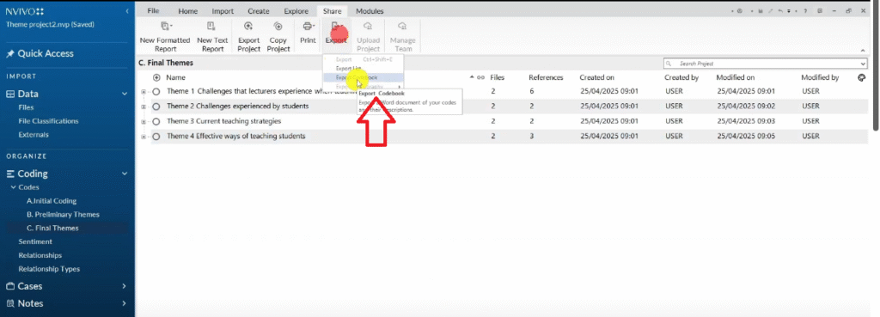Click the Upload Project cloud icon
880x317 pixels.
point(368,26)
